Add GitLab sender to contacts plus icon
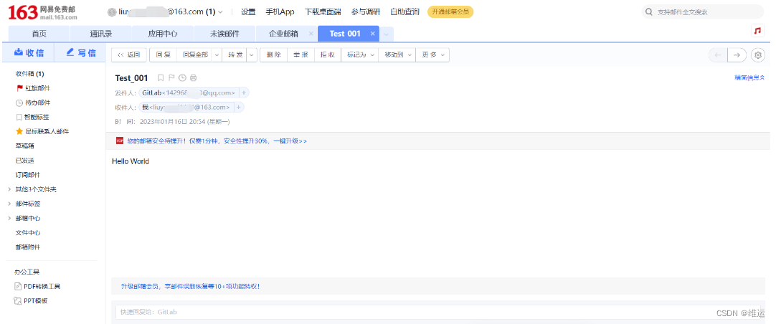Viewport: 776px width, 324px height. click(x=244, y=92)
